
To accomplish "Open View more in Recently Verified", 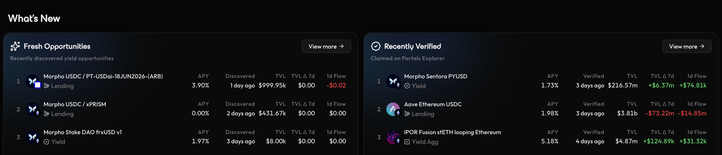I will (687, 46).
